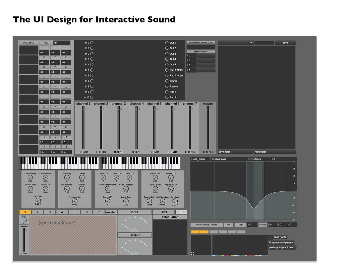Adjust the Pre-delay FB knob

pos(67,189)
